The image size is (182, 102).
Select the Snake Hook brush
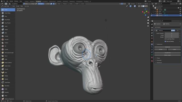[x=8, y=66]
